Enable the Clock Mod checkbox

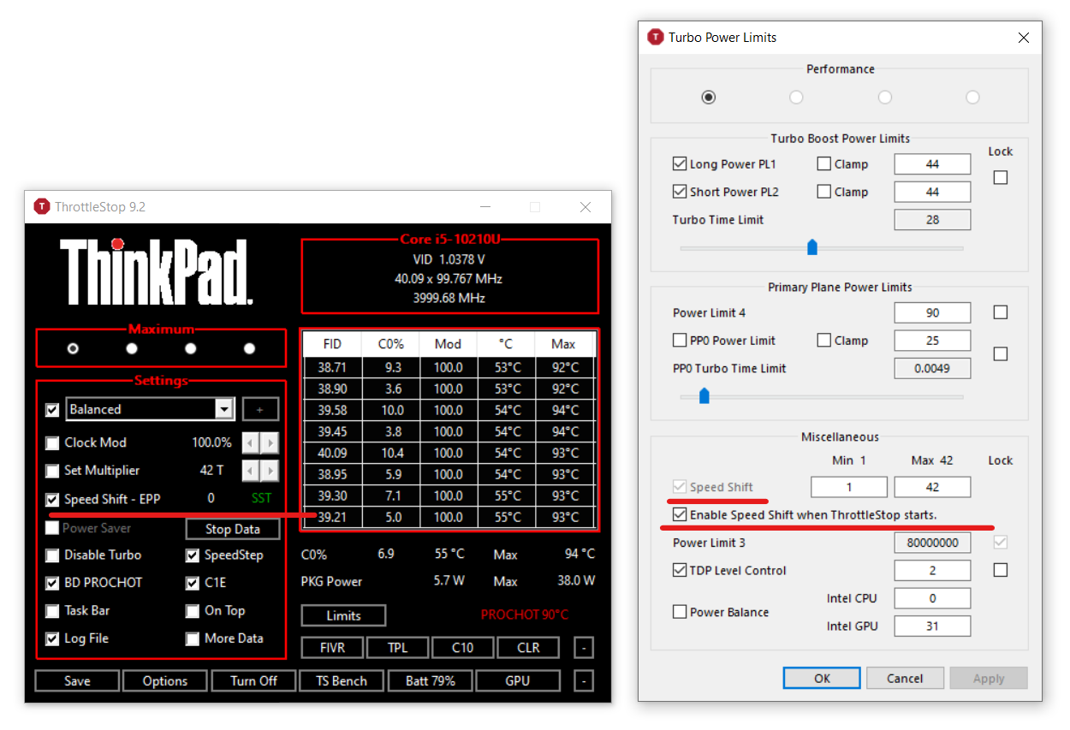coord(52,442)
